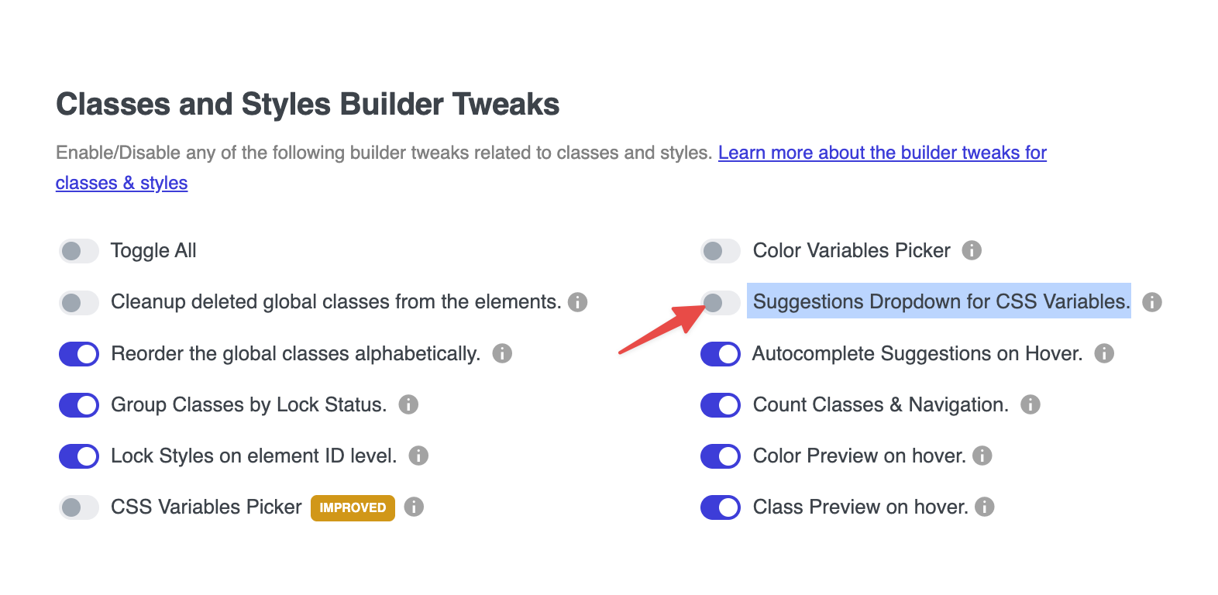Turn off Group Classes by Lock Status
The image size is (1218, 595).
[x=79, y=405]
